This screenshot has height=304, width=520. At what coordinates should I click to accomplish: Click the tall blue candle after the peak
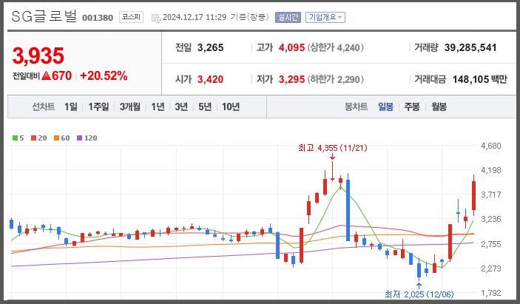pos(348,210)
